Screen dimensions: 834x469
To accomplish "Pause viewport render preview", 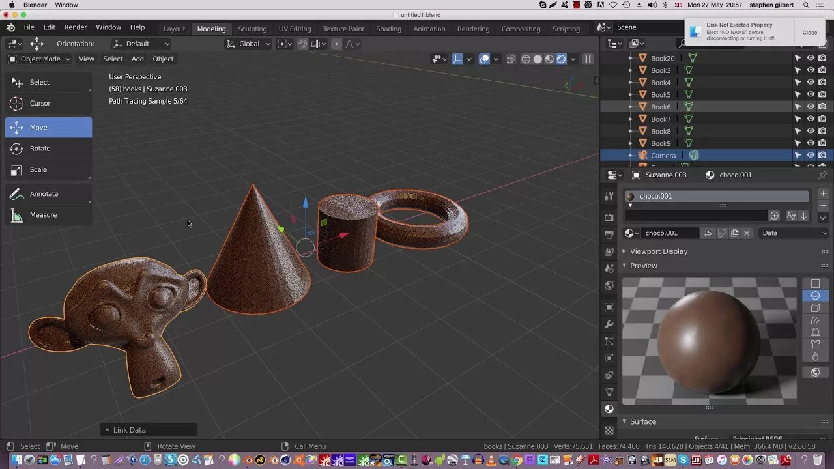I will [588, 59].
